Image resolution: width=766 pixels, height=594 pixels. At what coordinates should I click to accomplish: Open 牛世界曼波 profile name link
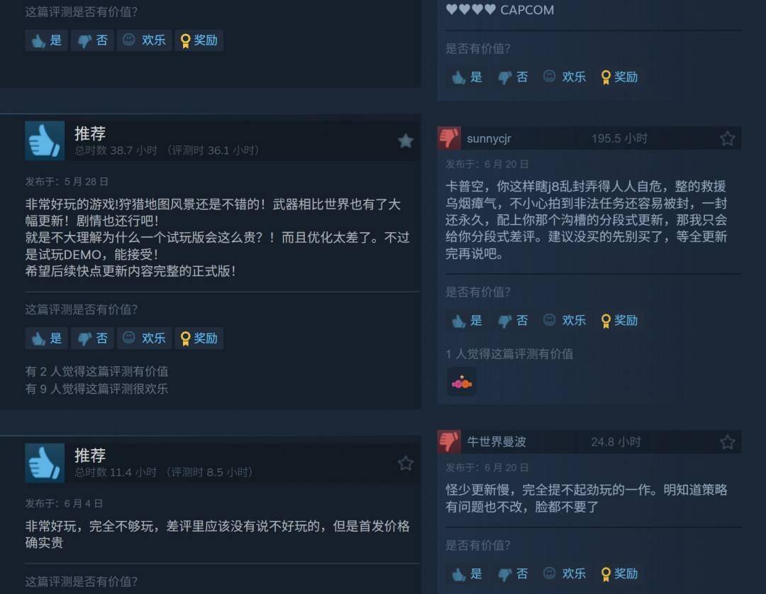click(x=496, y=442)
